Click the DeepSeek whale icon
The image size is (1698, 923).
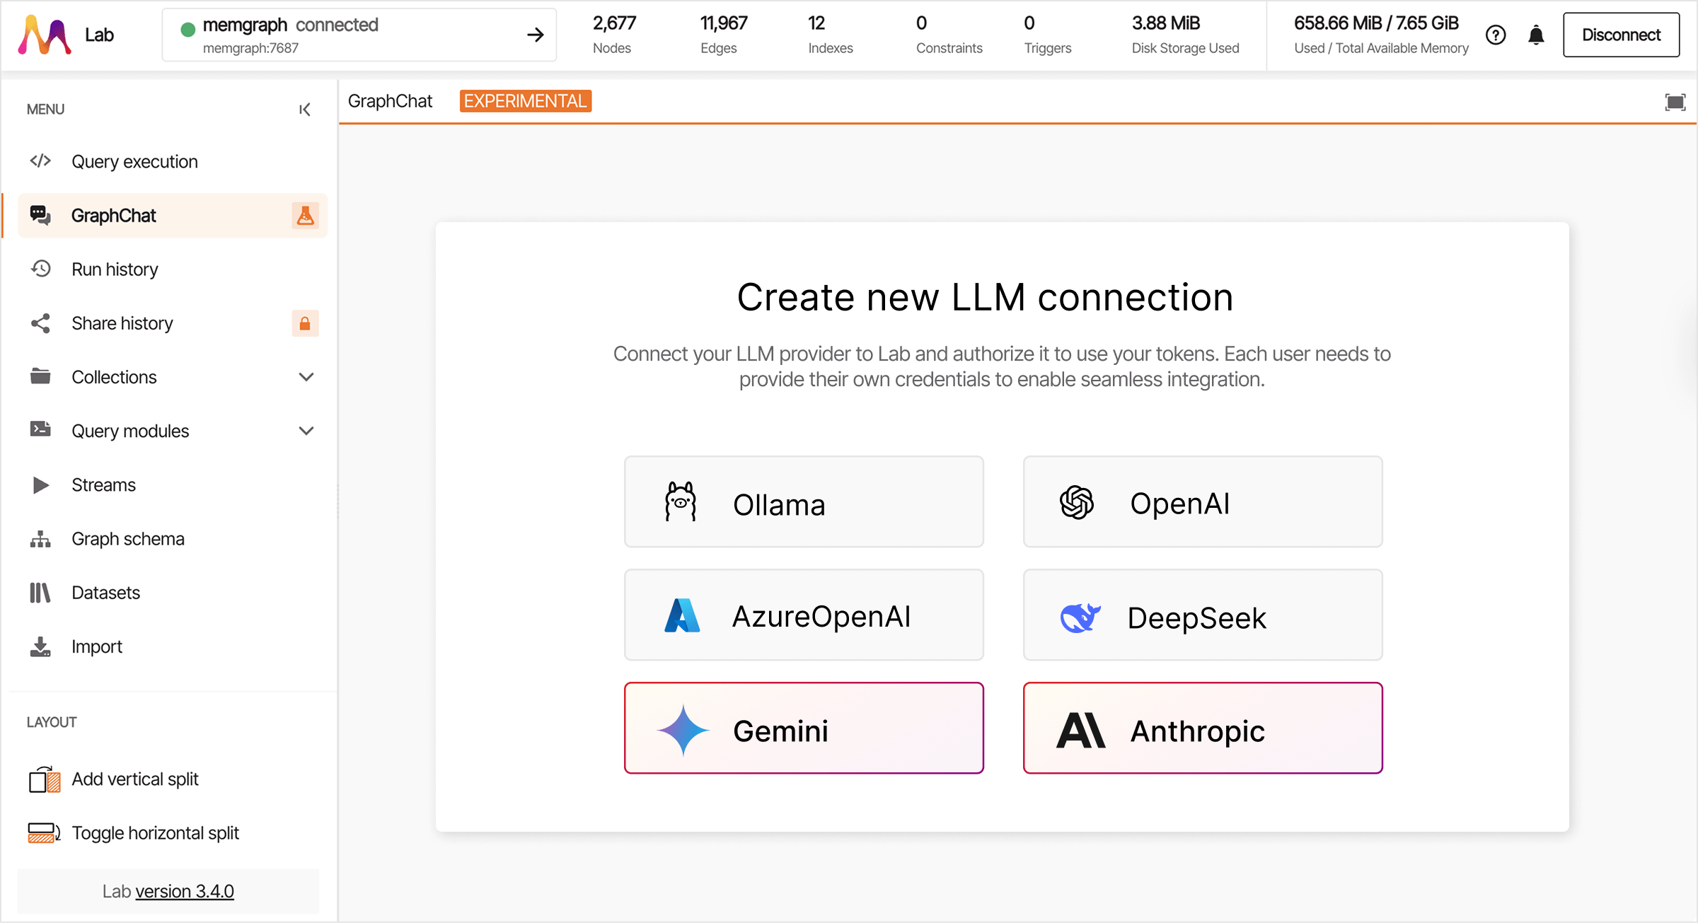point(1080,617)
